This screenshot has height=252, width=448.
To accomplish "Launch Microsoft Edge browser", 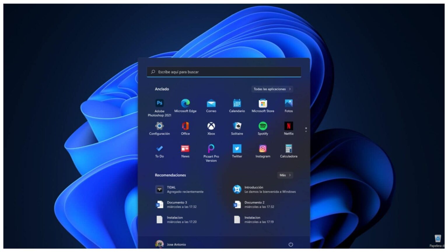I will [x=185, y=106].
